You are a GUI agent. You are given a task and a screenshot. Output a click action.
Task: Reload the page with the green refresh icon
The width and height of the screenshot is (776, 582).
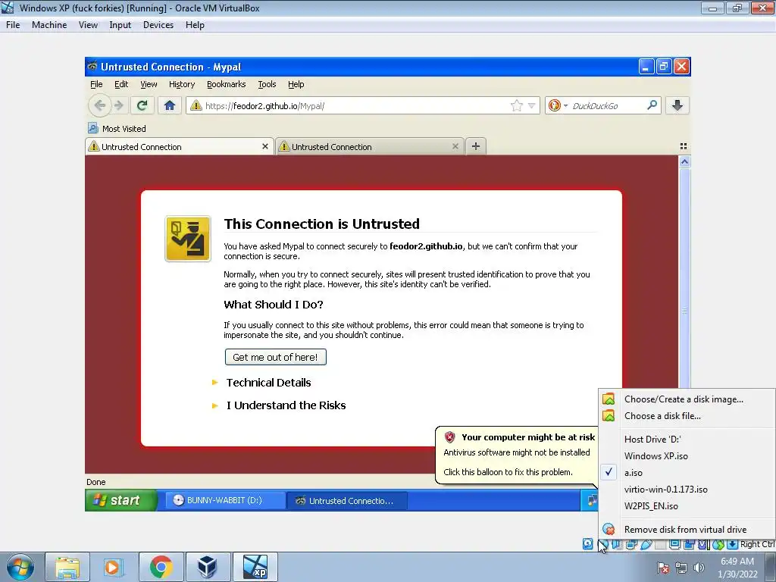[x=142, y=105]
